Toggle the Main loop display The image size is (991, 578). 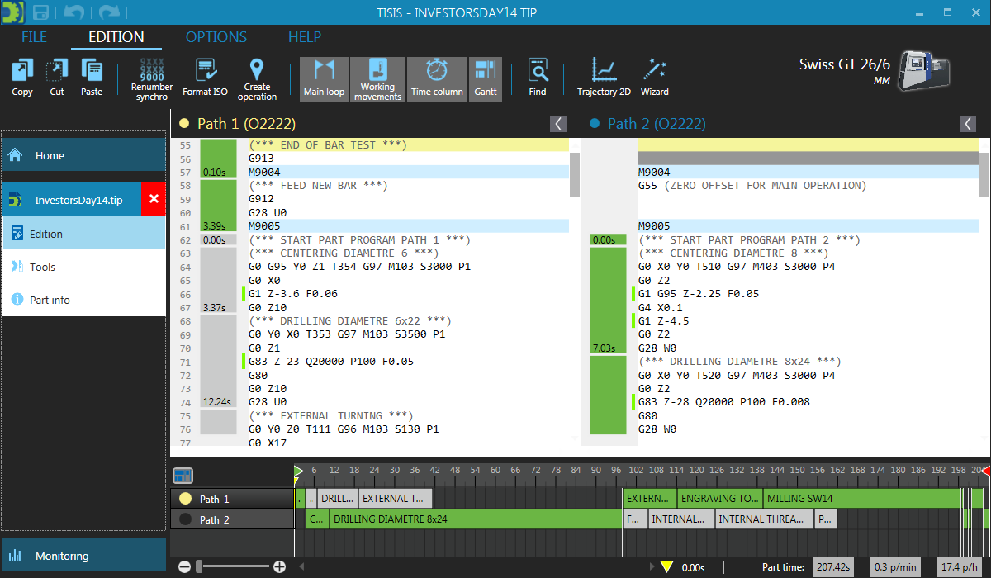(324, 79)
